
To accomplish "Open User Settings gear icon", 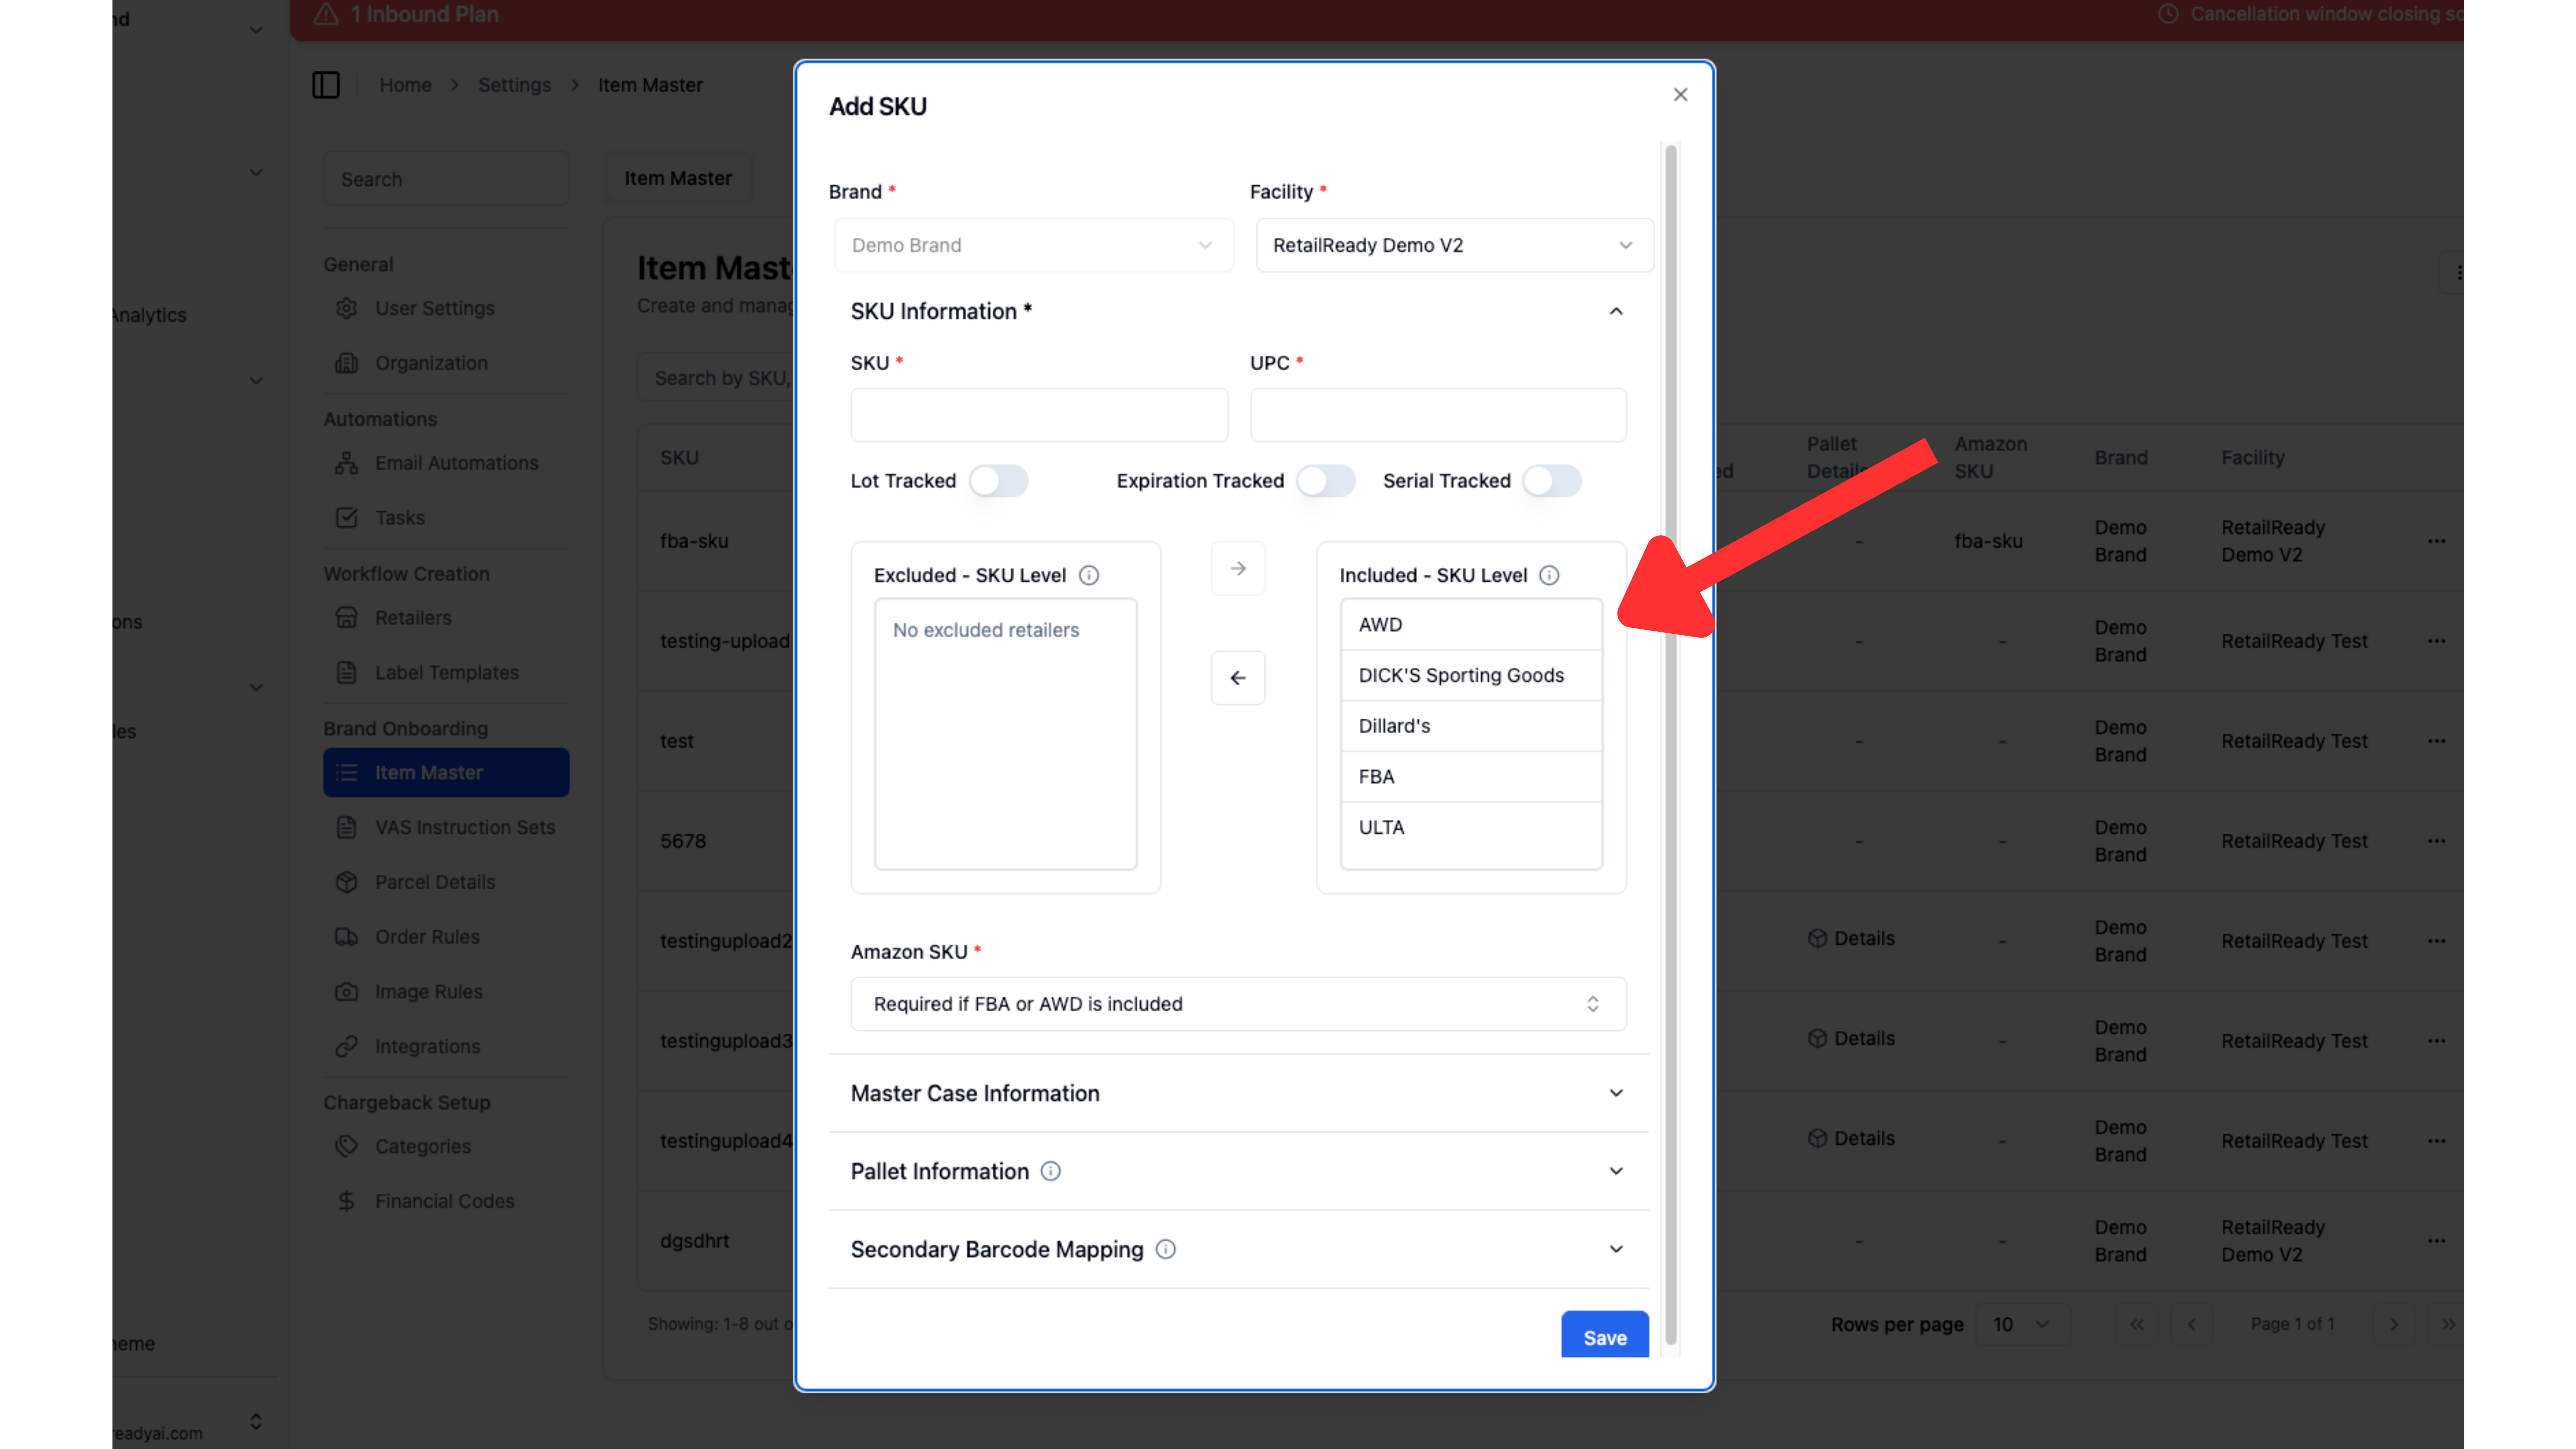I will point(346,308).
